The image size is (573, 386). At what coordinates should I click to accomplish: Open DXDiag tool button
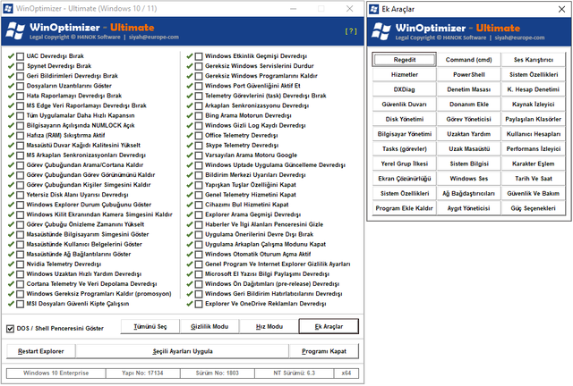(405, 89)
